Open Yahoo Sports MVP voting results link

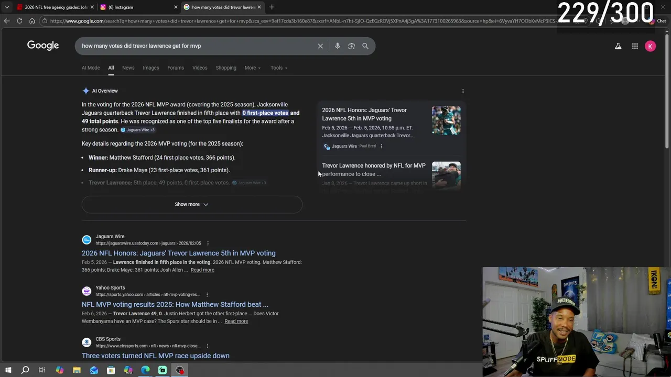[175, 304]
